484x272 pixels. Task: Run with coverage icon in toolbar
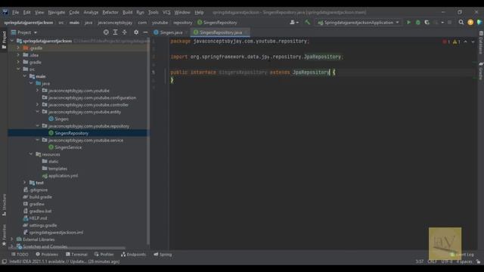coord(427,23)
